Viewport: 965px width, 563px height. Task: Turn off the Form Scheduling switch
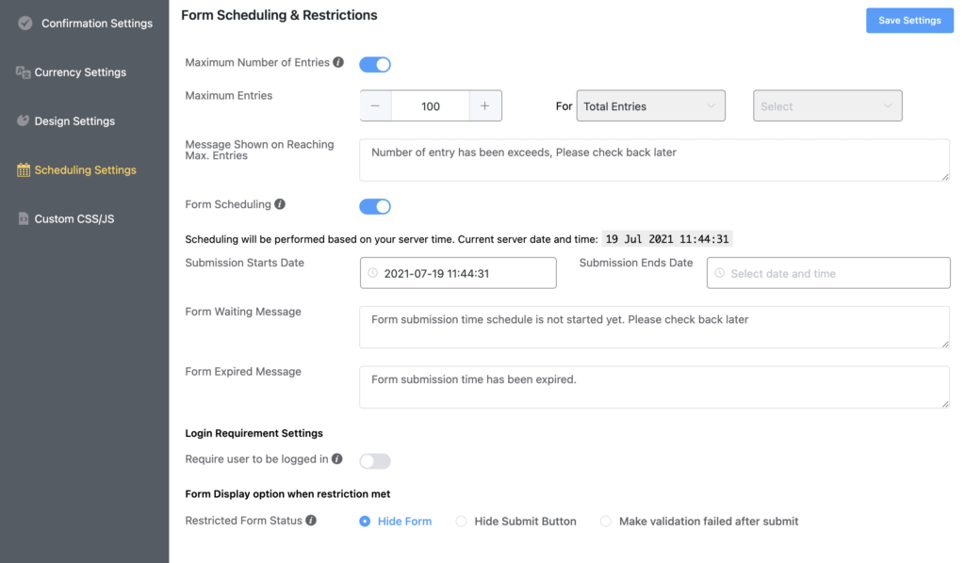[375, 206]
